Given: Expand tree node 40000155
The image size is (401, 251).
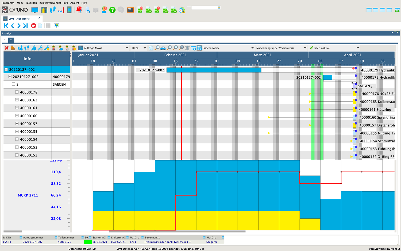Looking at the screenshot, I should [17, 131].
